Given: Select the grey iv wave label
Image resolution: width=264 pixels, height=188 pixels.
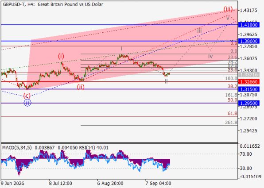Looking at the screenshot, I should (x=210, y=56).
